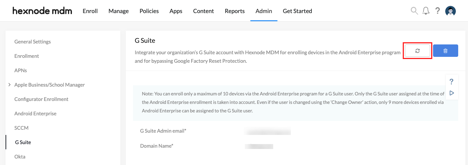
Task: Open the Content tab
Action: (203, 11)
